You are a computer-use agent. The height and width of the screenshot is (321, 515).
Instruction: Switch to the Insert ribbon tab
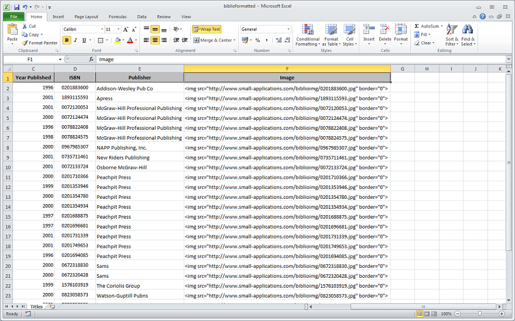(58, 17)
